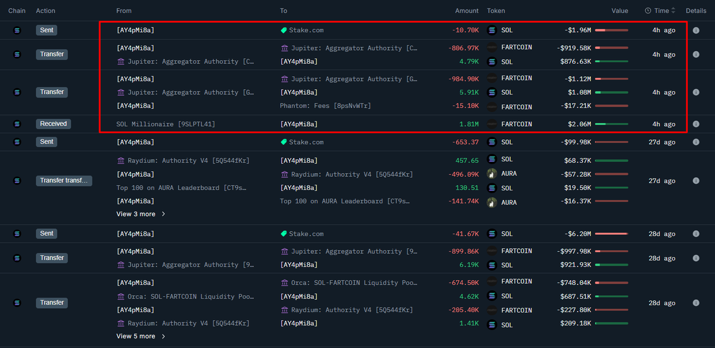Click FARTCOIN token icon next to $2.06M

click(x=492, y=124)
